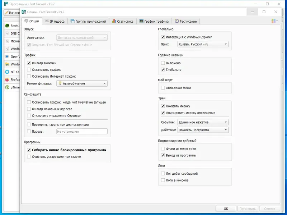Click the Отмена button

point(270,209)
